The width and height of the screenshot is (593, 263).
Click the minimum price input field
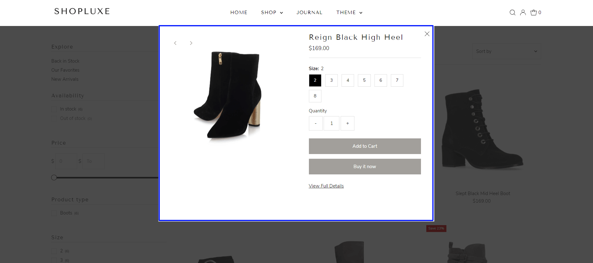click(66, 161)
